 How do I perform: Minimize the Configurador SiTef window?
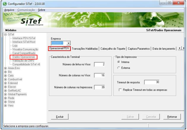coord(163,3)
